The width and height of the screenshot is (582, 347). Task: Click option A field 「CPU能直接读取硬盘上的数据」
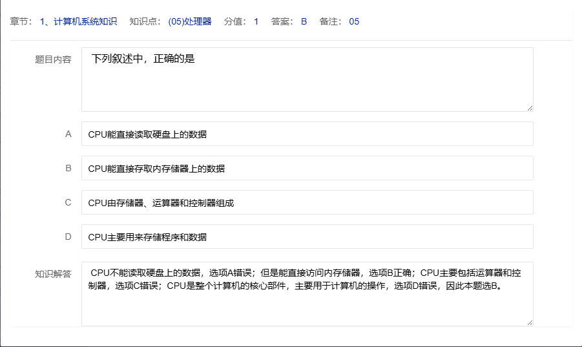(307, 134)
